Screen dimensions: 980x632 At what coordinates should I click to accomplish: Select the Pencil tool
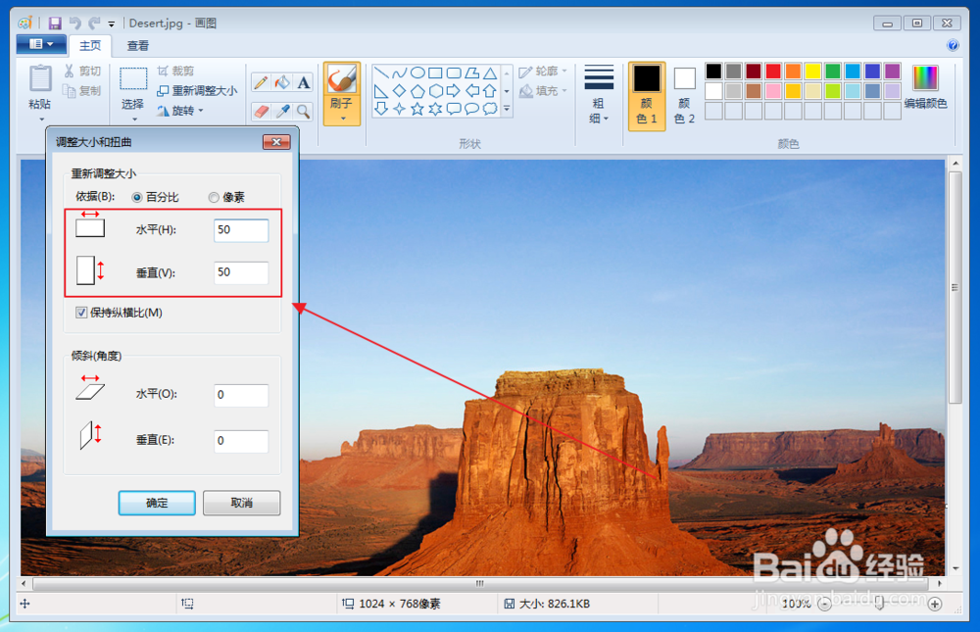point(262,82)
